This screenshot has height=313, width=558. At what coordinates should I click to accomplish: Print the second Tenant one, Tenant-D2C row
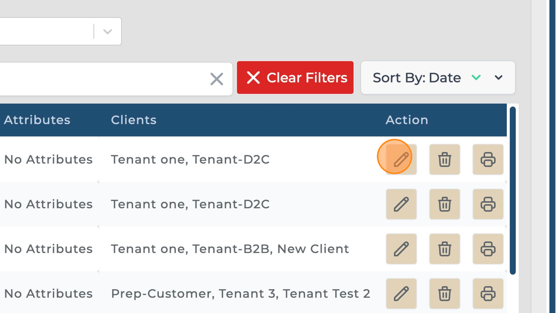pyautogui.click(x=488, y=204)
